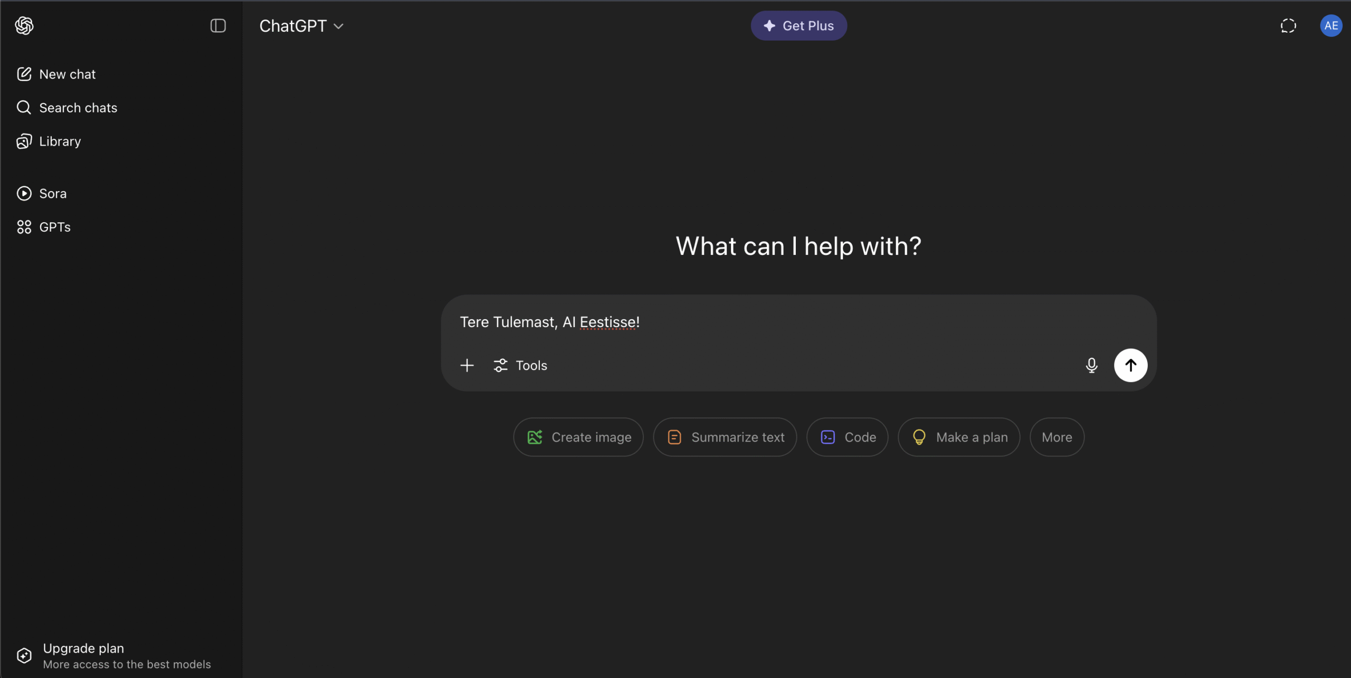Click 'More access to the best models' text

[127, 664]
